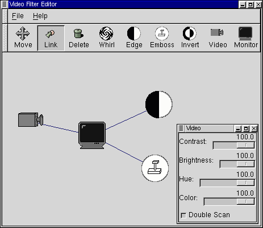
Task: Enable the Double Scan checkbox
Action: coord(183,215)
